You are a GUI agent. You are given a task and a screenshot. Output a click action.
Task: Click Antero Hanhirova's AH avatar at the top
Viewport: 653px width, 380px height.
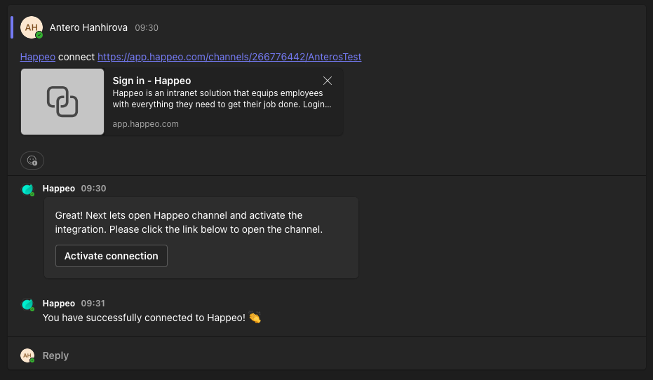(32, 27)
